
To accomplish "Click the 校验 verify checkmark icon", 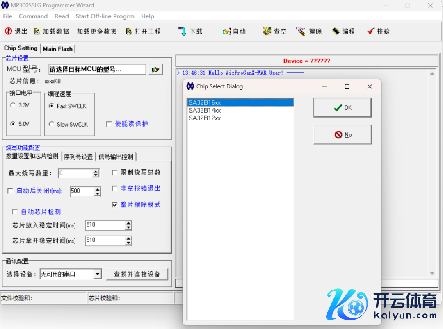I will click(370, 31).
